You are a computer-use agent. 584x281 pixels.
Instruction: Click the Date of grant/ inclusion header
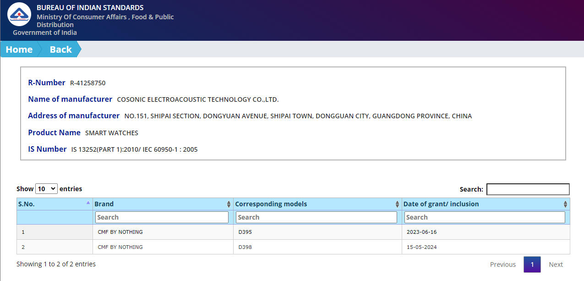(441, 204)
